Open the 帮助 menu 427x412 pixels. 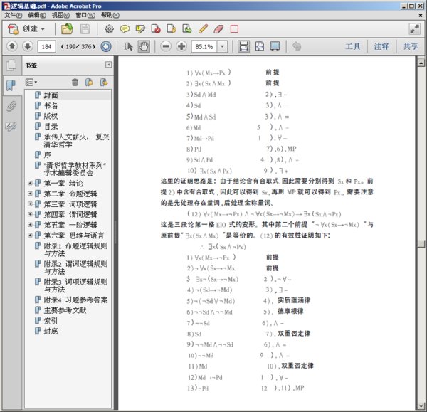110,15
